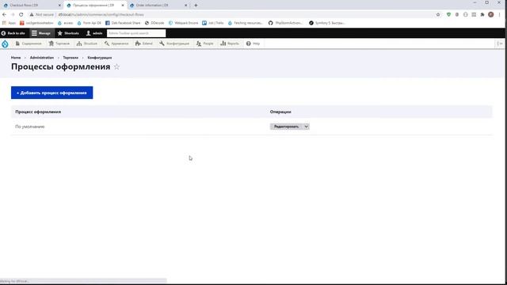Click the По умолчанию table cell
Screen dimensions: 507x285
coord(30,127)
